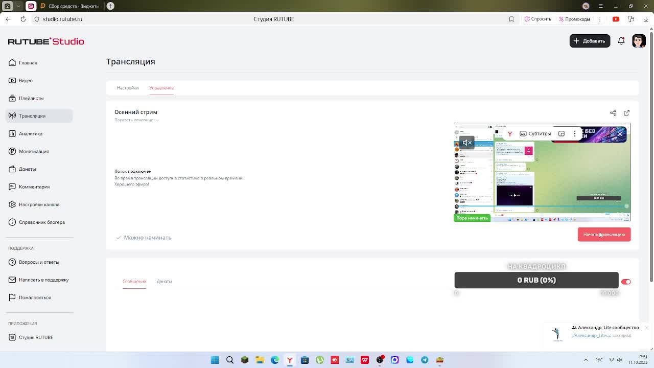Viewport: 654px width, 368px height.
Task: Unmute the stream preview player
Action: tap(467, 143)
